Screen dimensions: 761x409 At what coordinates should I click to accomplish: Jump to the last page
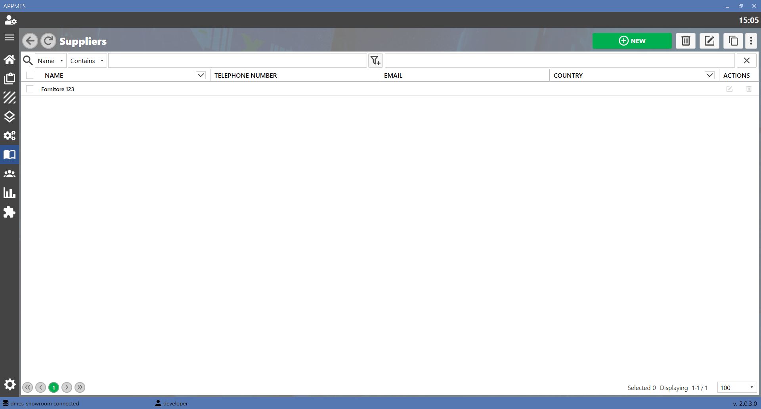click(x=80, y=388)
